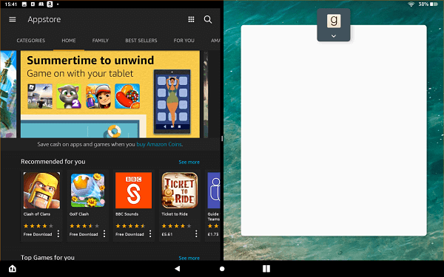Screen dimensions: 444x277
Task: Tap the 'Golf Clash' title text
Action: coord(79,214)
